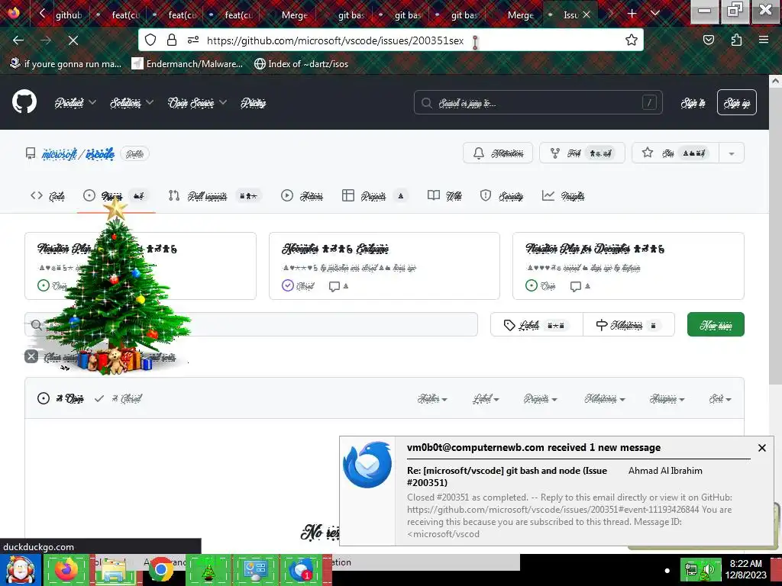This screenshot has height=586, width=782.
Task: Open the dropdown arrow beside Star
Action: [732, 153]
